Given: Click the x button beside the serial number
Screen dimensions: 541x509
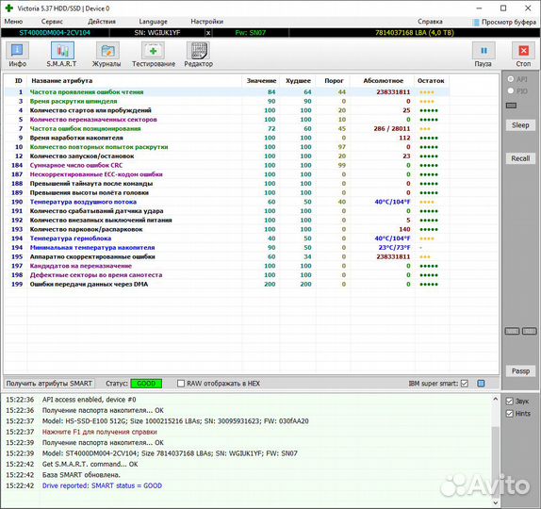Looking at the screenshot, I should point(208,33).
